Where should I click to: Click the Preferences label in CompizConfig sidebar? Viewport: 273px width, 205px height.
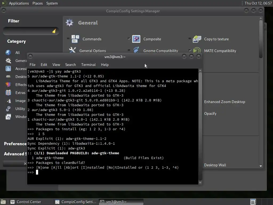(x=15, y=144)
